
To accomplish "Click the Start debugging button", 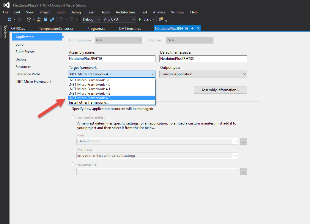I will [145, 19].
